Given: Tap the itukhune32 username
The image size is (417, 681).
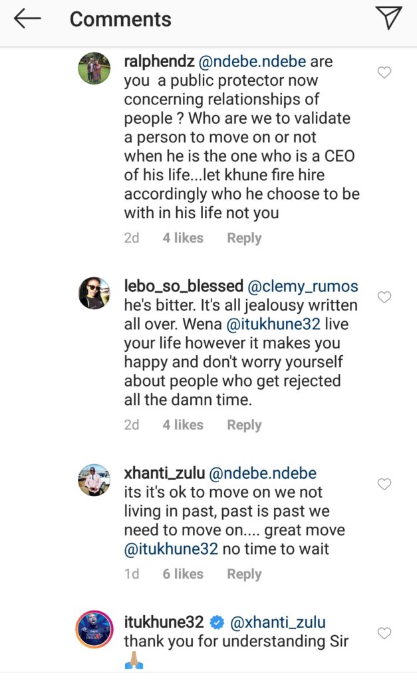Looking at the screenshot, I should (164, 623).
